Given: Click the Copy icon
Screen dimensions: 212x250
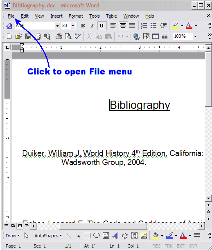Looking at the screenshot, I should point(99,36).
